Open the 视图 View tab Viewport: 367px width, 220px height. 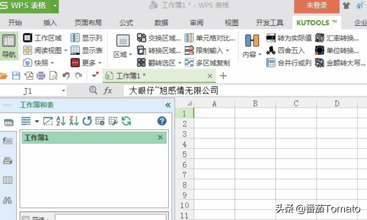[x=231, y=23]
